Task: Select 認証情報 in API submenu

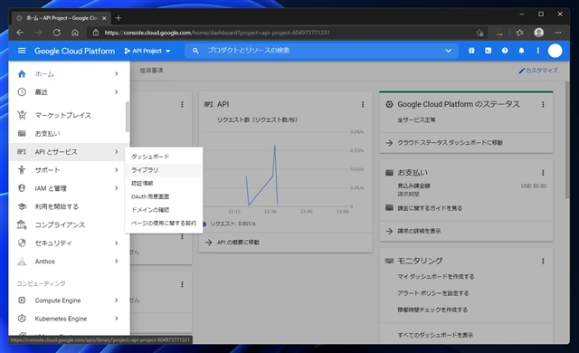Action: click(164, 183)
